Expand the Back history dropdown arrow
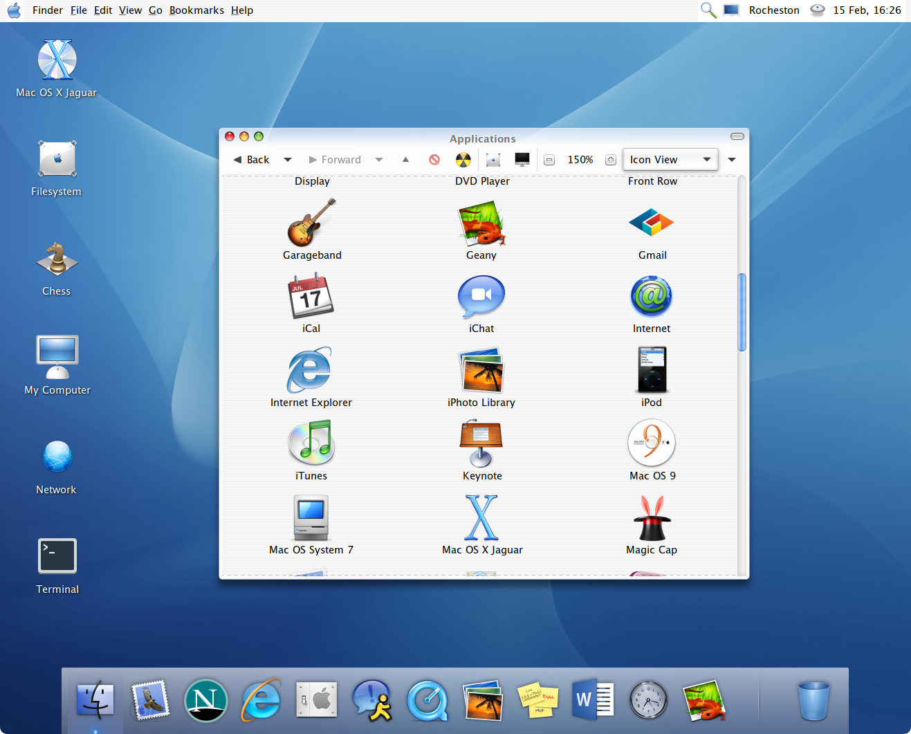Viewport: 911px width, 734px height. click(288, 160)
